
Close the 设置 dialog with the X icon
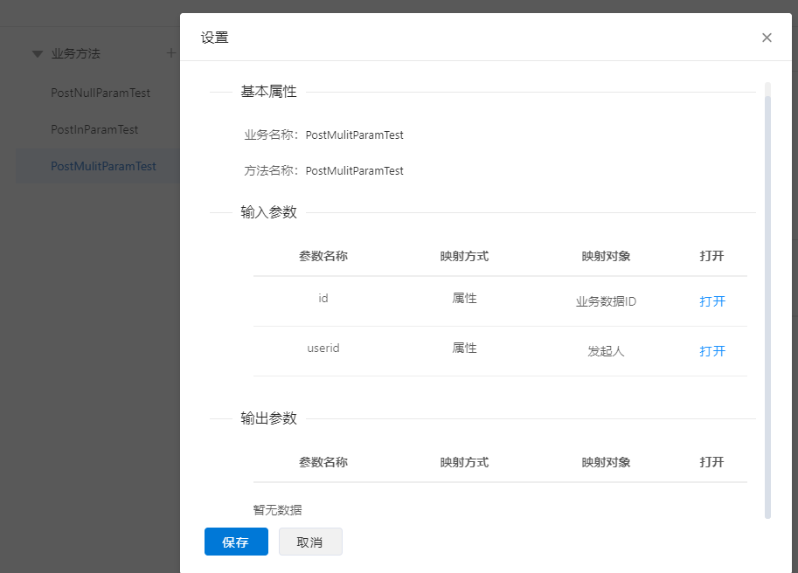(767, 38)
